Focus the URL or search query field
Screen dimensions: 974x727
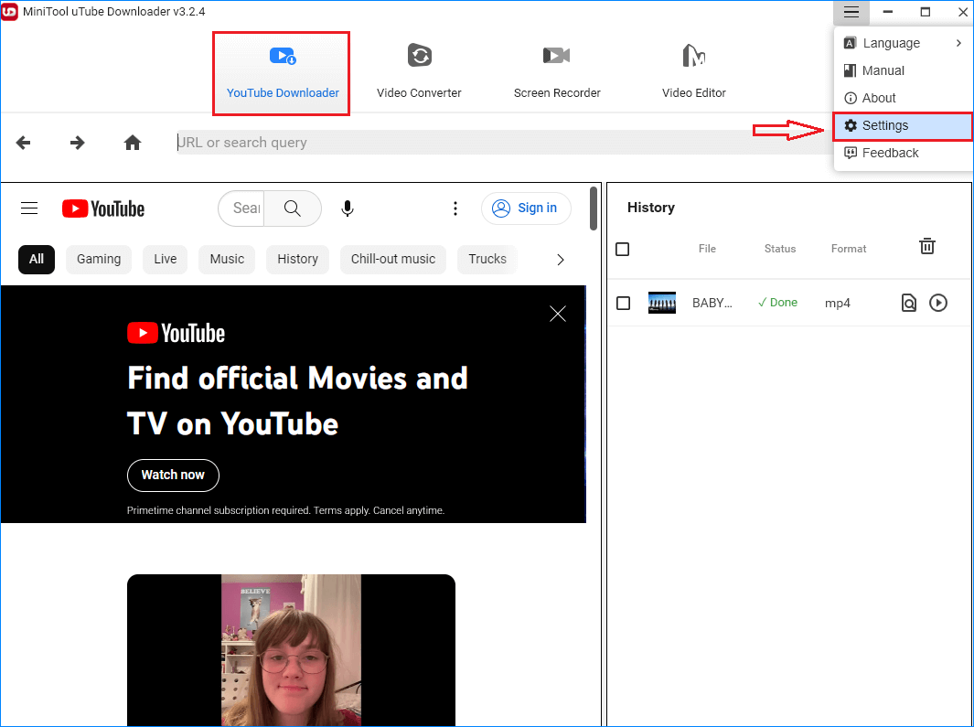coord(503,143)
